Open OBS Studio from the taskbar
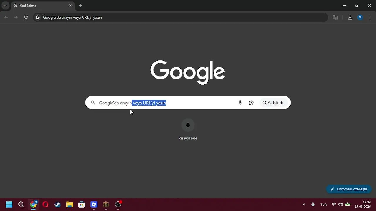Image resolution: width=376 pixels, height=211 pixels. [x=118, y=205]
